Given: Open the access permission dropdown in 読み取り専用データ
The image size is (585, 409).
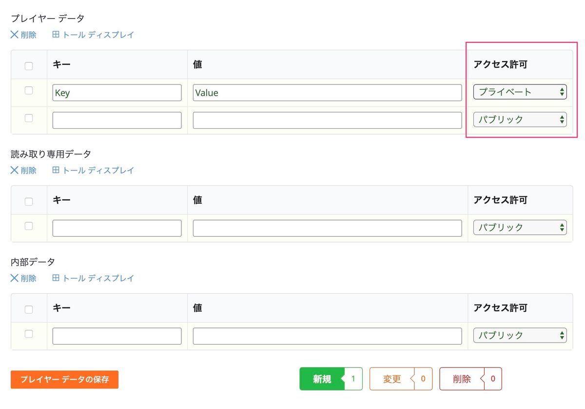Looking at the screenshot, I should tap(520, 227).
